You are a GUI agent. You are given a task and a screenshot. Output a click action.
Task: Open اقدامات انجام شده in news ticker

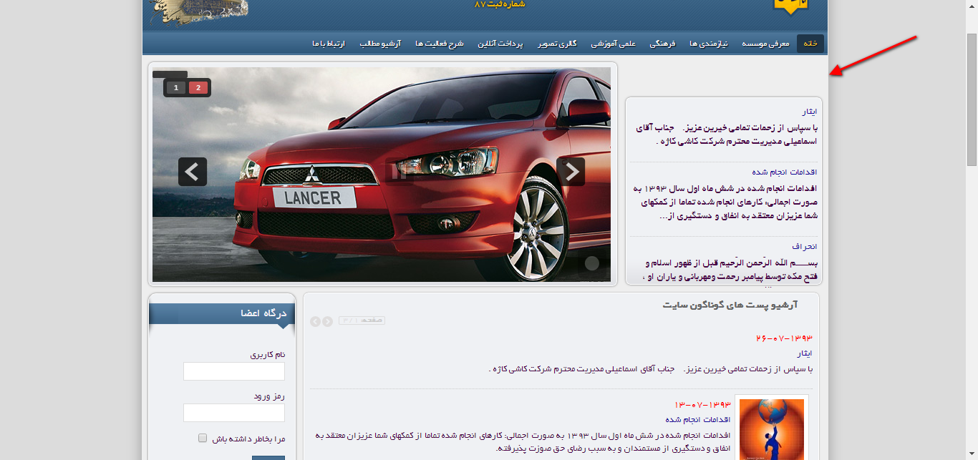pyautogui.click(x=785, y=172)
